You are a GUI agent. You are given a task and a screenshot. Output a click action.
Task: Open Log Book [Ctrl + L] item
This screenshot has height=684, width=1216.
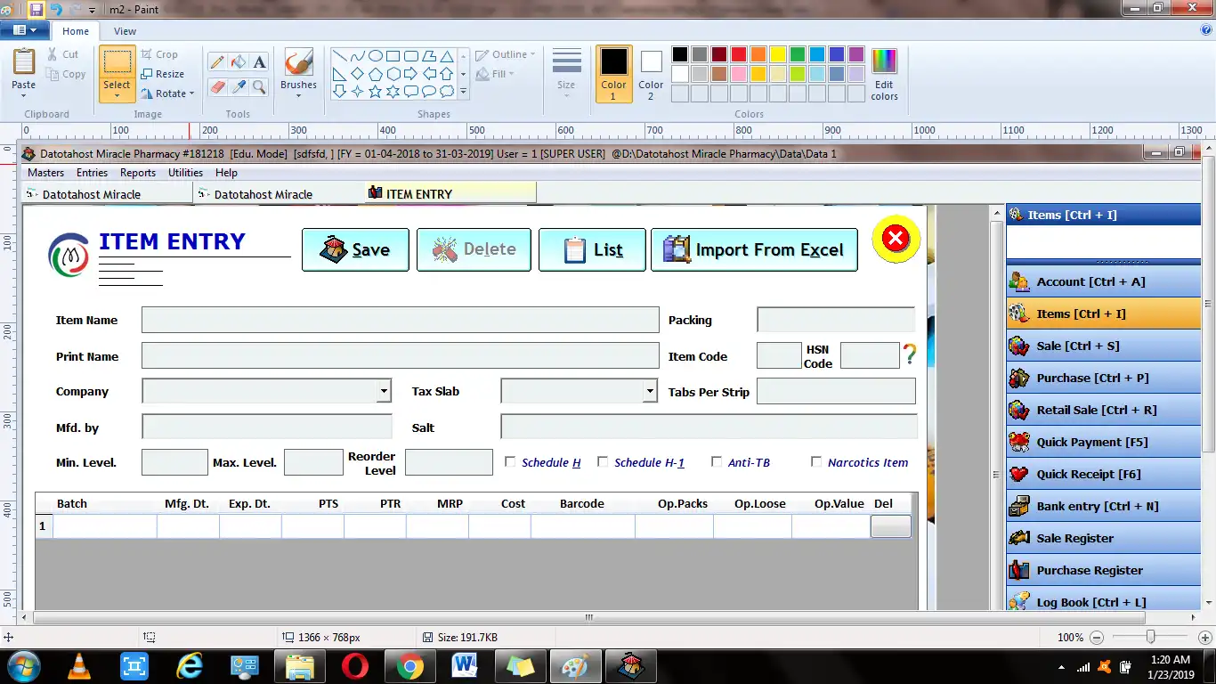click(1103, 600)
